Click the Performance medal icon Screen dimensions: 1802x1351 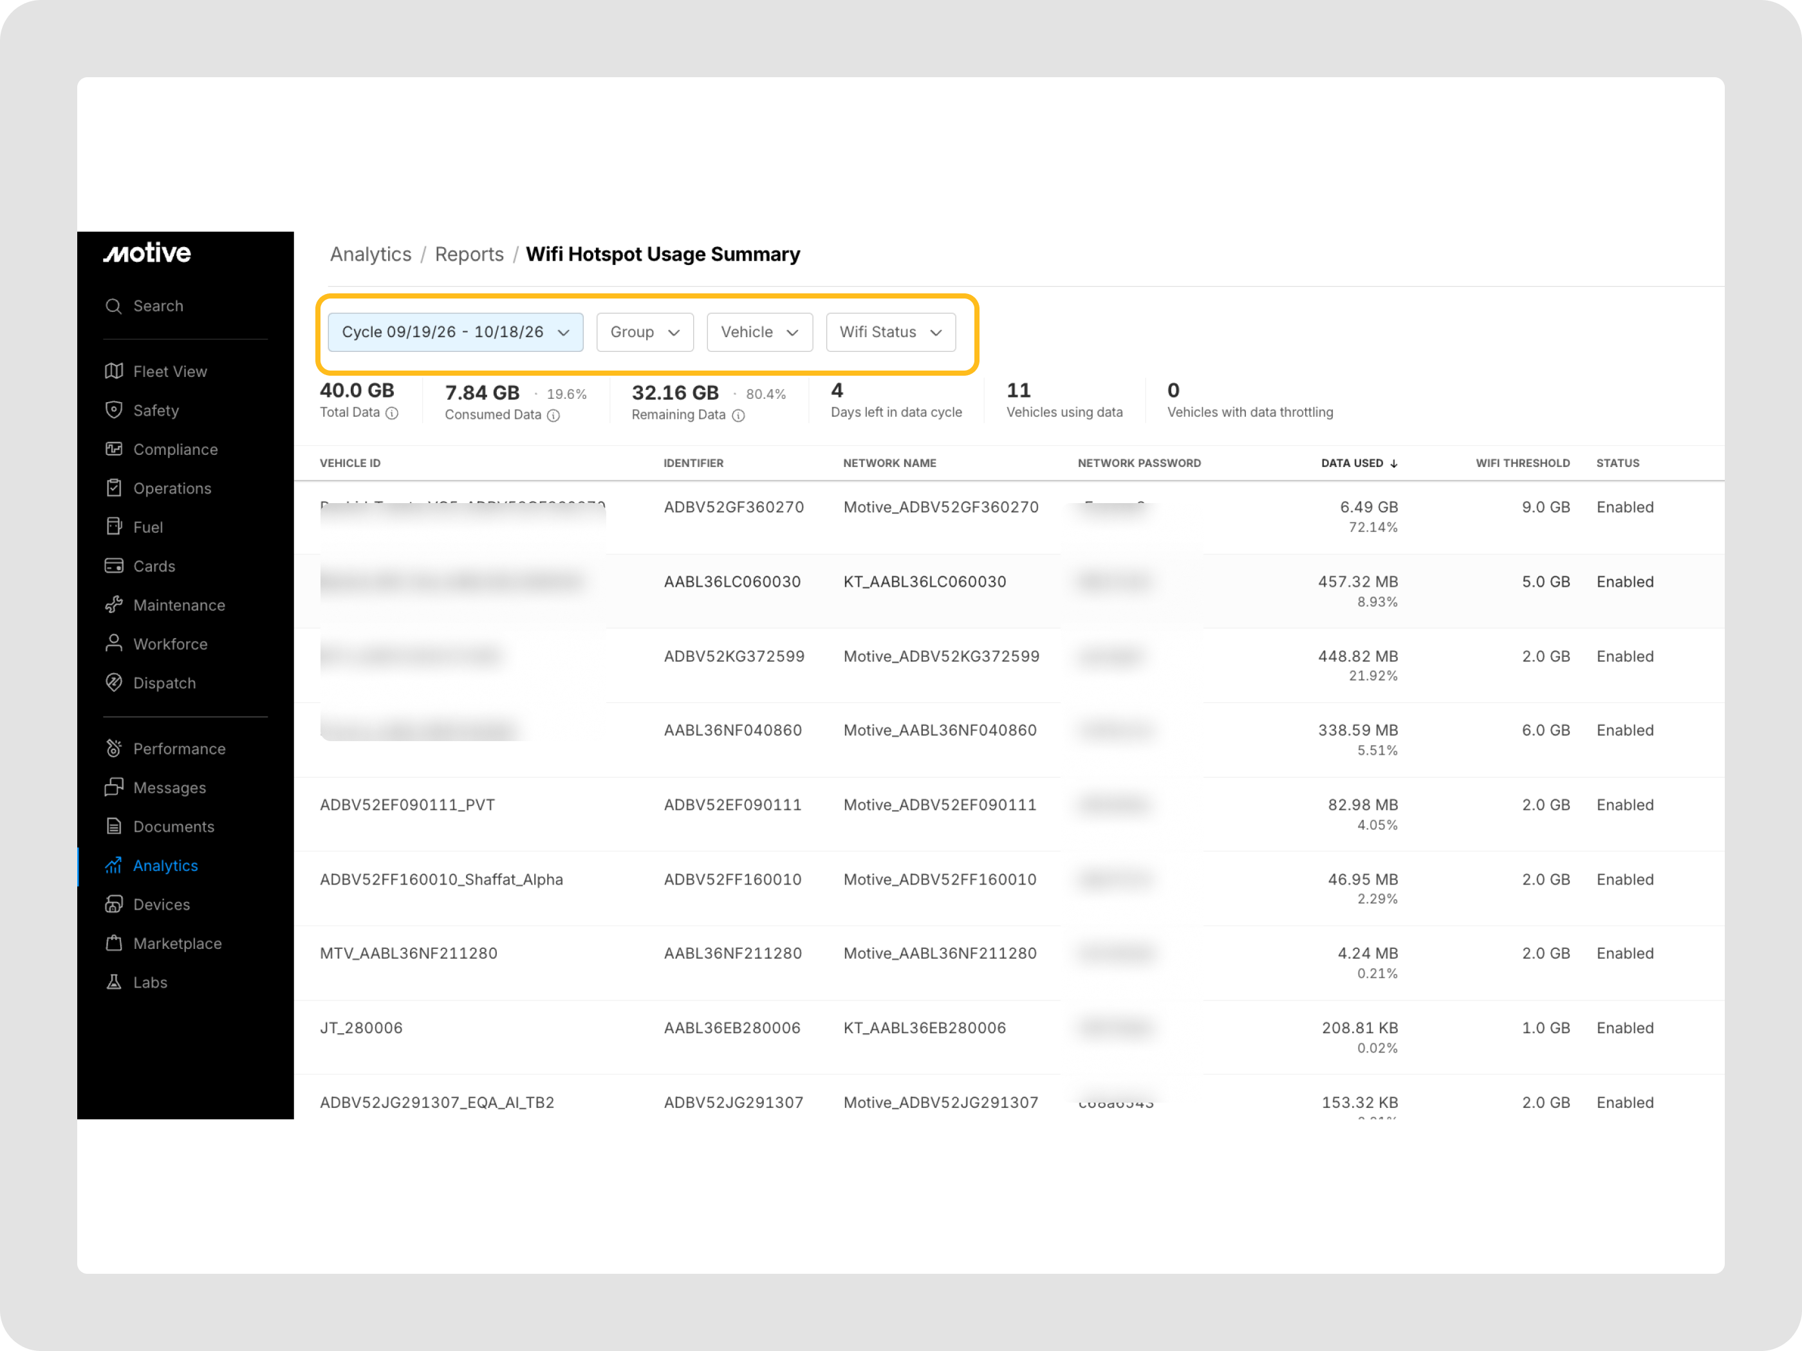(x=114, y=748)
